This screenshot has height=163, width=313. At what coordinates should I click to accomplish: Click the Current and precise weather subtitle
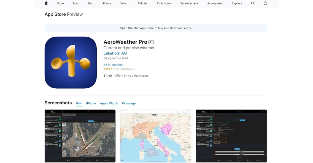[129, 48]
